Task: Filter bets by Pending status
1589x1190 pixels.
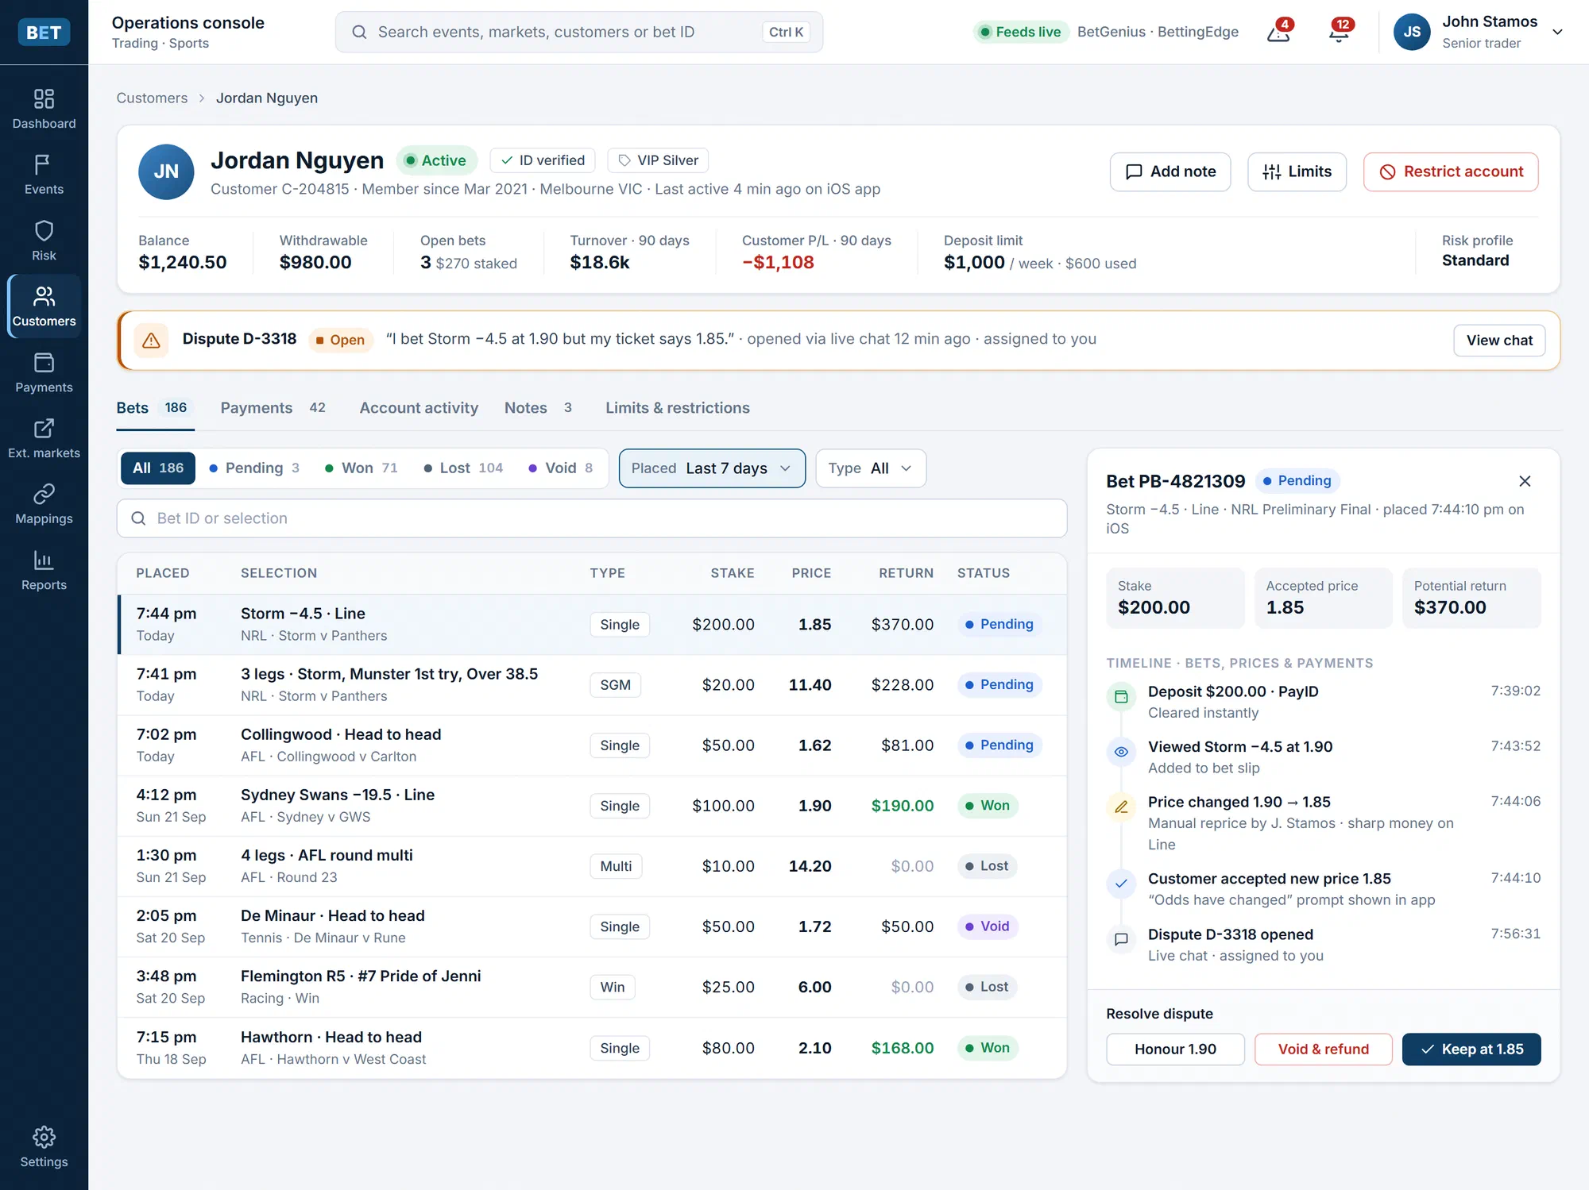Action: (x=254, y=468)
